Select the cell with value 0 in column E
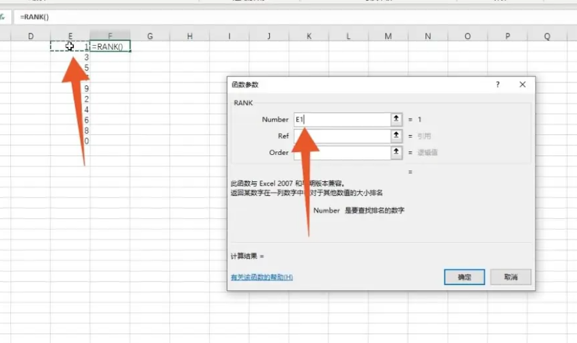This screenshot has width=577, height=343. click(71, 141)
